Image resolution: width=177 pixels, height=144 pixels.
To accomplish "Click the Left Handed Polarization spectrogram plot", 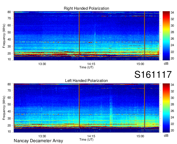I will point(86,108).
